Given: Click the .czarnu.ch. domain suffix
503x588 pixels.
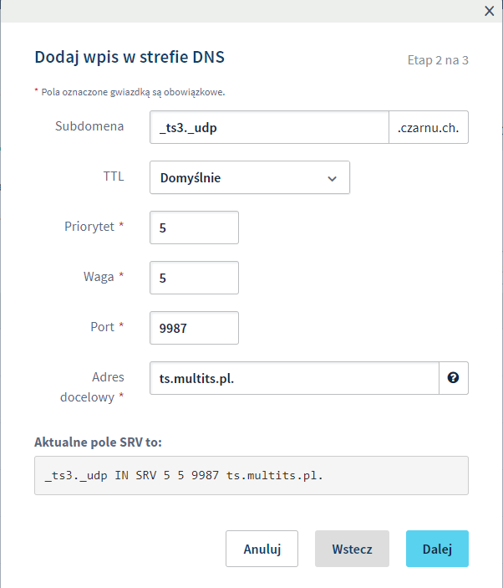Looking at the screenshot, I should click(429, 127).
